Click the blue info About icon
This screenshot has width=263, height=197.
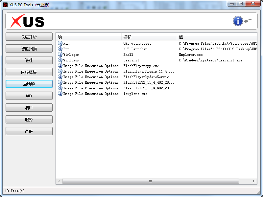click(x=238, y=21)
